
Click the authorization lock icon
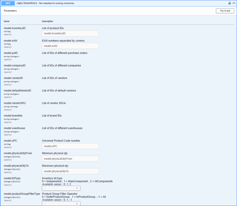point(229,3)
